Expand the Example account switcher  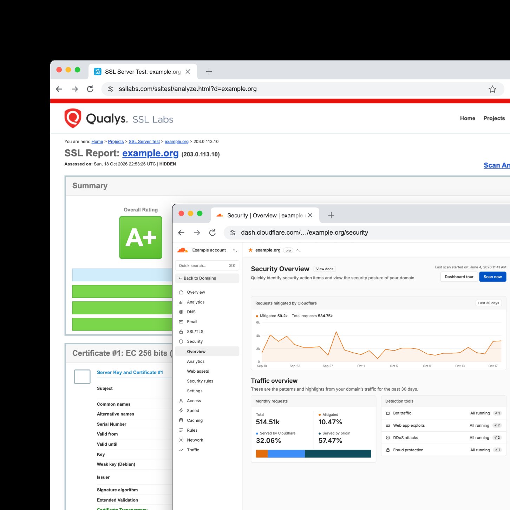click(235, 250)
